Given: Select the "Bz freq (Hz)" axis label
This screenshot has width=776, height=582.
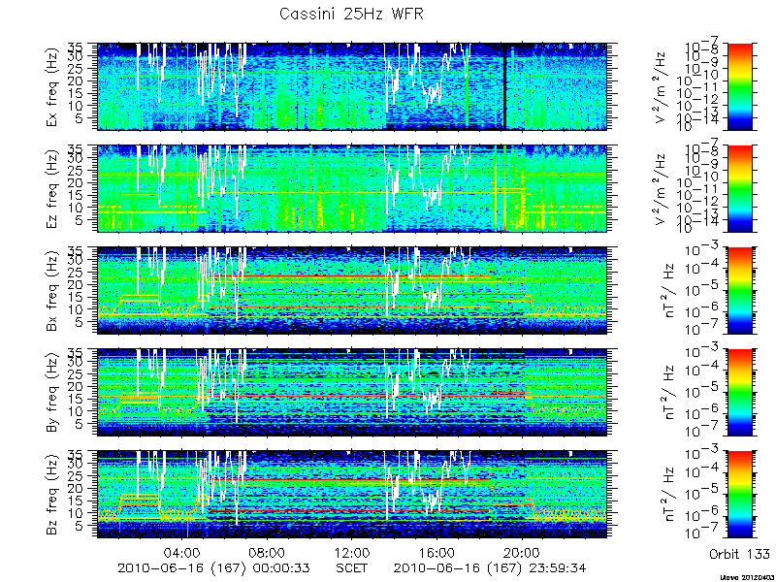Looking at the screenshot, I should (53, 495).
